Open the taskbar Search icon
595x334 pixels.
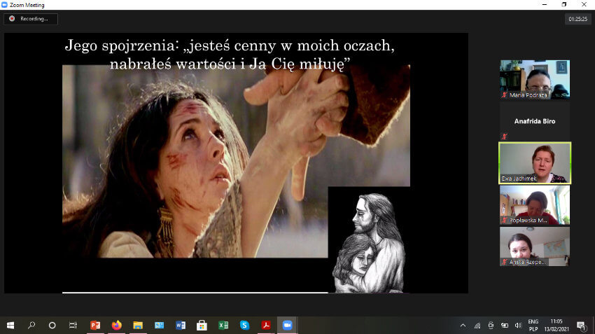[31, 326]
